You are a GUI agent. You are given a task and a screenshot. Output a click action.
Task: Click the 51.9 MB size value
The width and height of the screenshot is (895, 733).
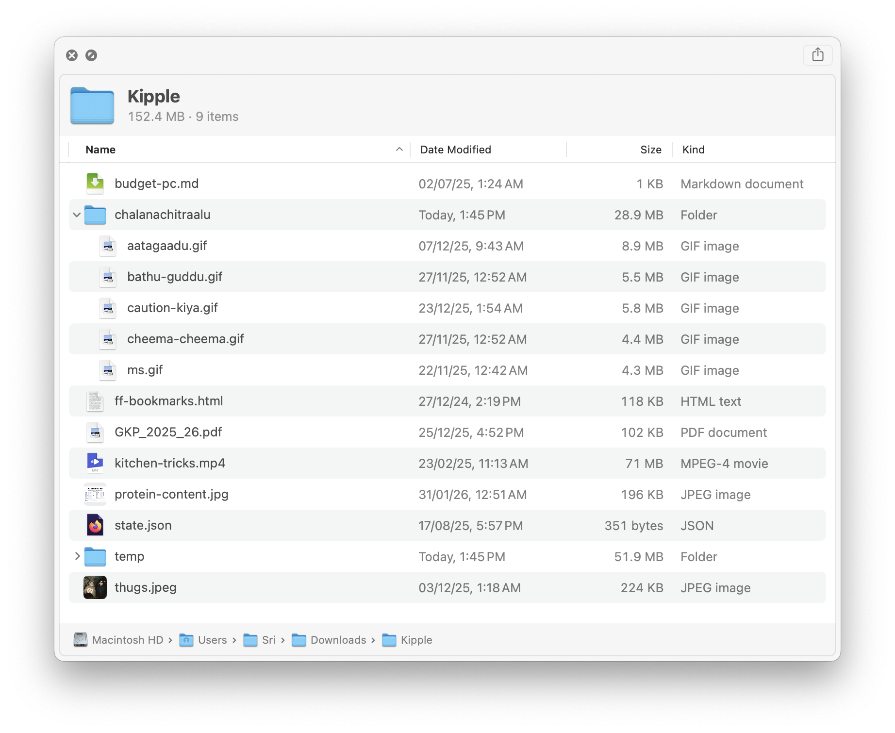click(639, 557)
